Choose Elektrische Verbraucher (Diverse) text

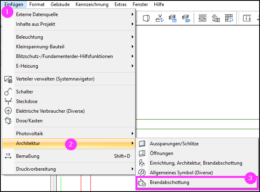point(50,111)
